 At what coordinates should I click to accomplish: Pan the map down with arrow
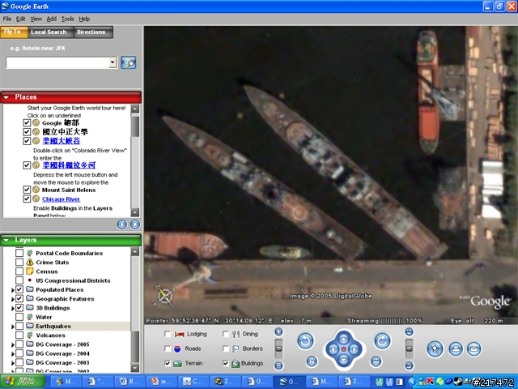[x=343, y=360]
